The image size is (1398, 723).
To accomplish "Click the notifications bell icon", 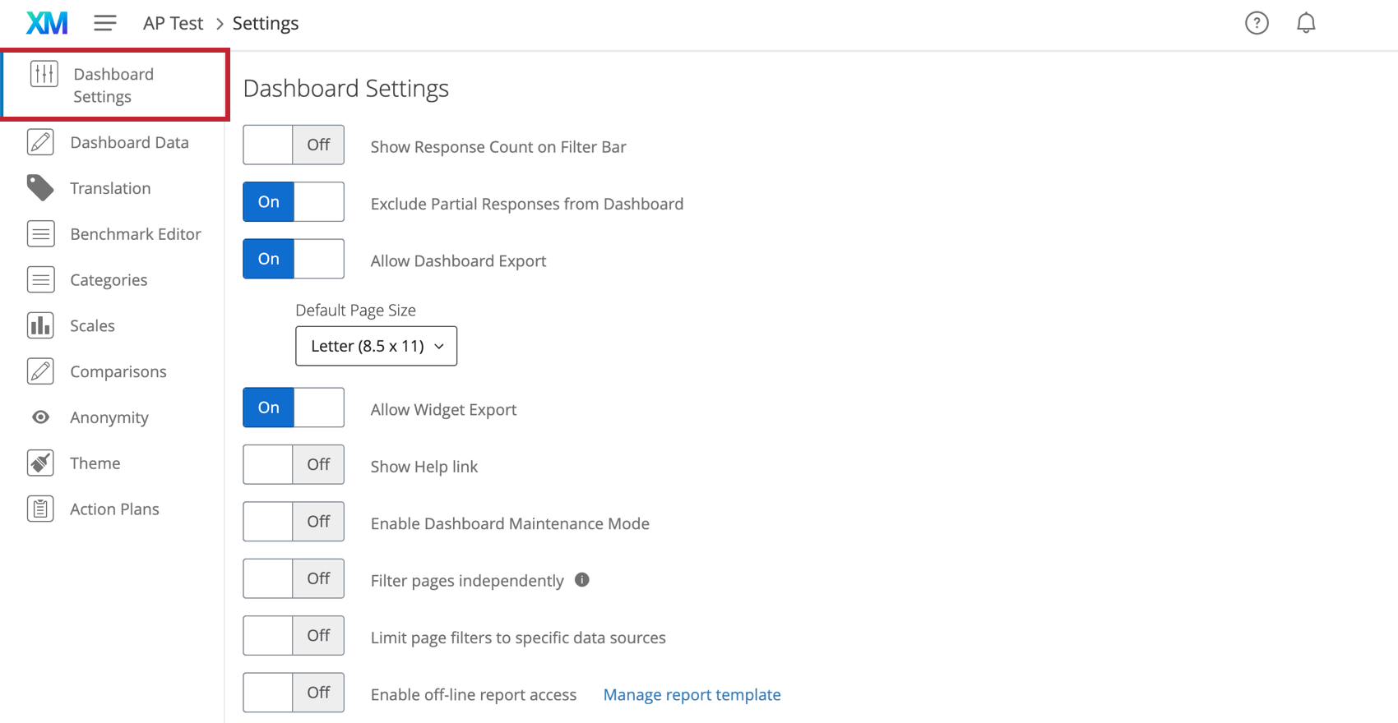I will point(1306,23).
